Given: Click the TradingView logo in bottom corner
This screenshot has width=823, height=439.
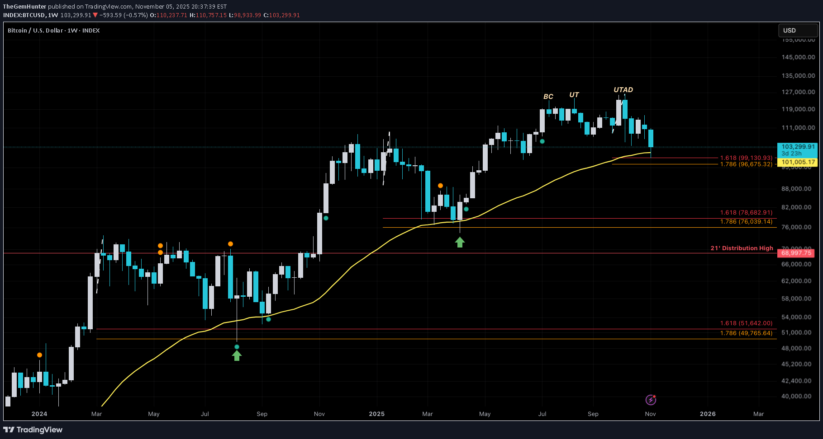Looking at the screenshot, I should tap(33, 430).
